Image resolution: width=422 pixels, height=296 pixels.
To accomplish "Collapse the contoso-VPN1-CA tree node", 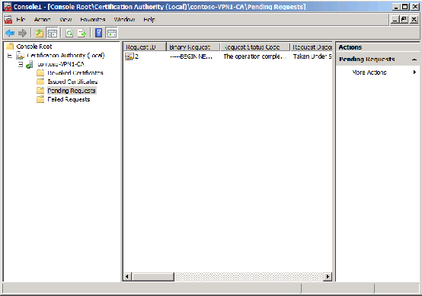I will click(21, 64).
